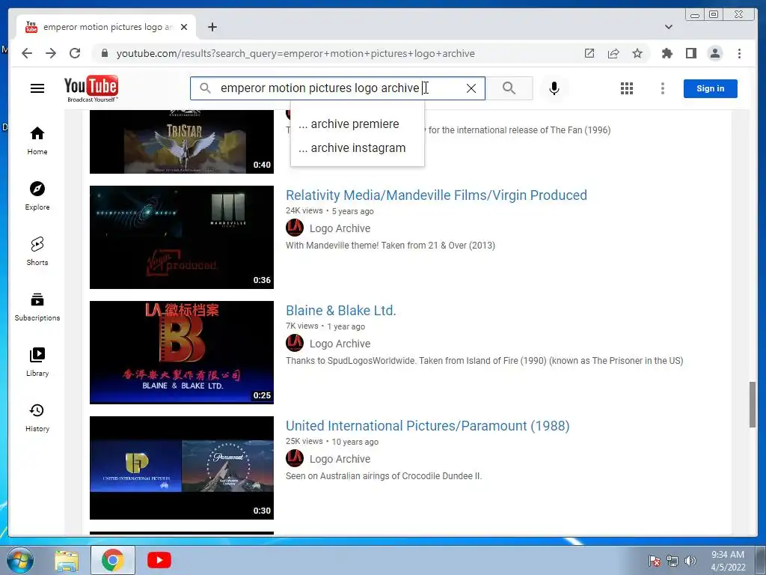Open the Windows Start menu

click(x=20, y=560)
